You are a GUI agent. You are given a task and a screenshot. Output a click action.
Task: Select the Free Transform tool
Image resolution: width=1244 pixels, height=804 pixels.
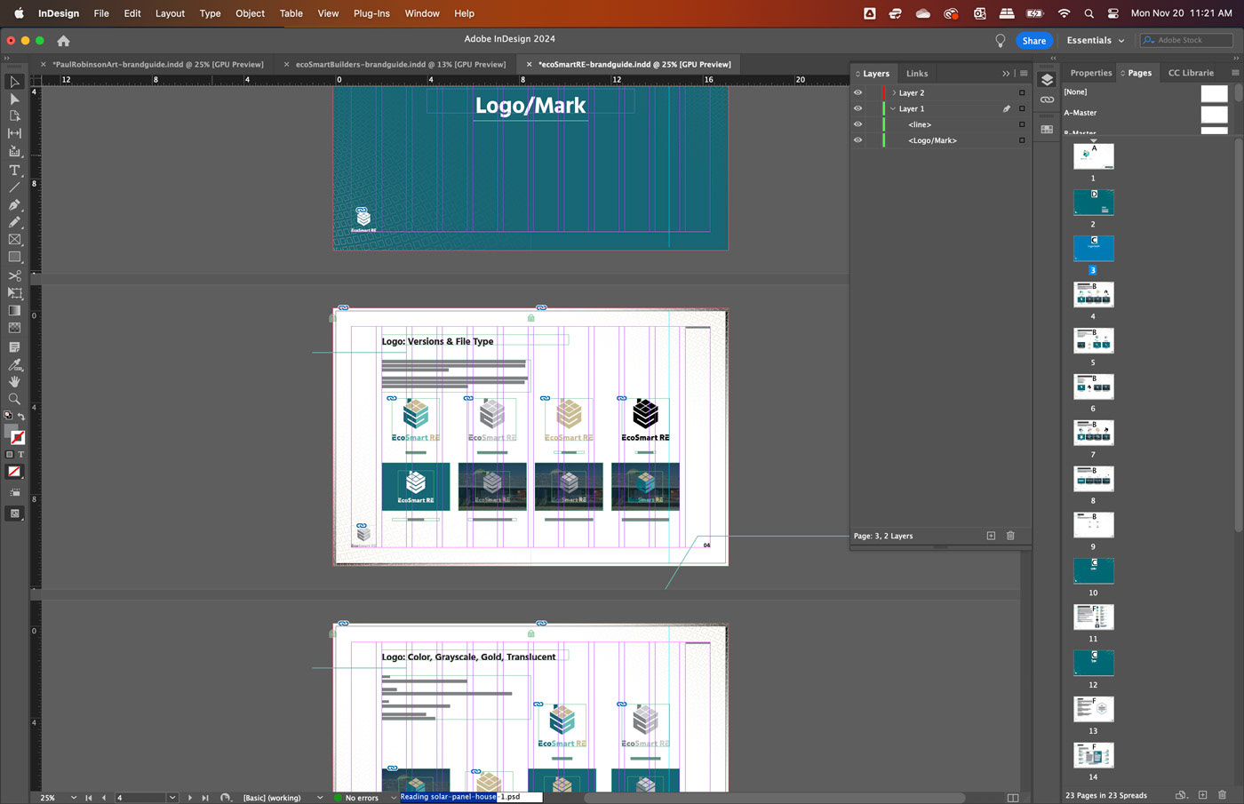tap(14, 293)
